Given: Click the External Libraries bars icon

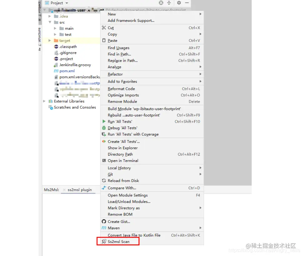Looking at the screenshot, I should click(x=51, y=101).
